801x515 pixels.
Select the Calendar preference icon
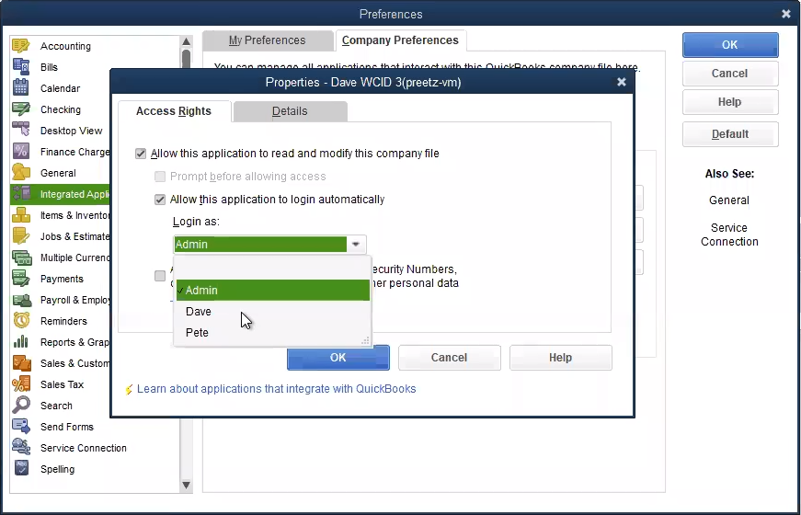tap(21, 88)
